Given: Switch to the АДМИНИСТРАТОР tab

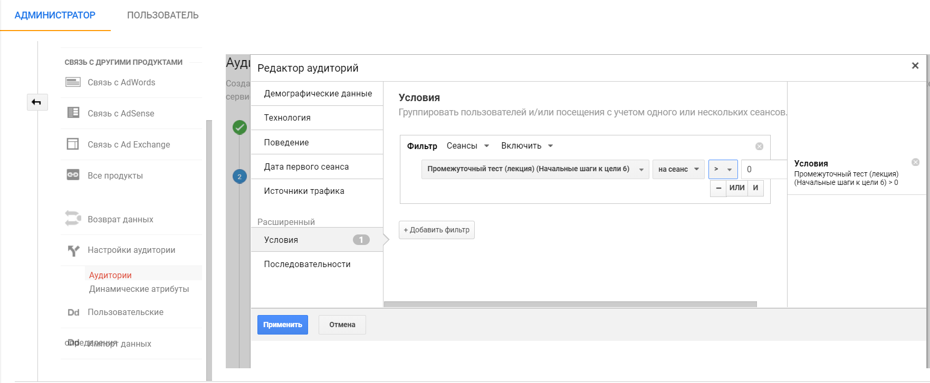Looking at the screenshot, I should 55,15.
